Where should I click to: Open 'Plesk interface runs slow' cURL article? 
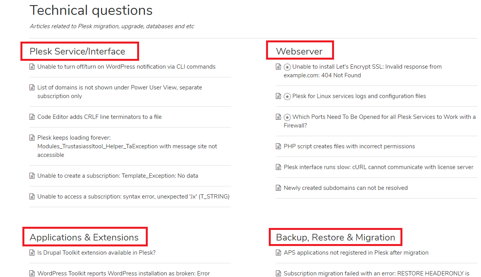tap(378, 167)
